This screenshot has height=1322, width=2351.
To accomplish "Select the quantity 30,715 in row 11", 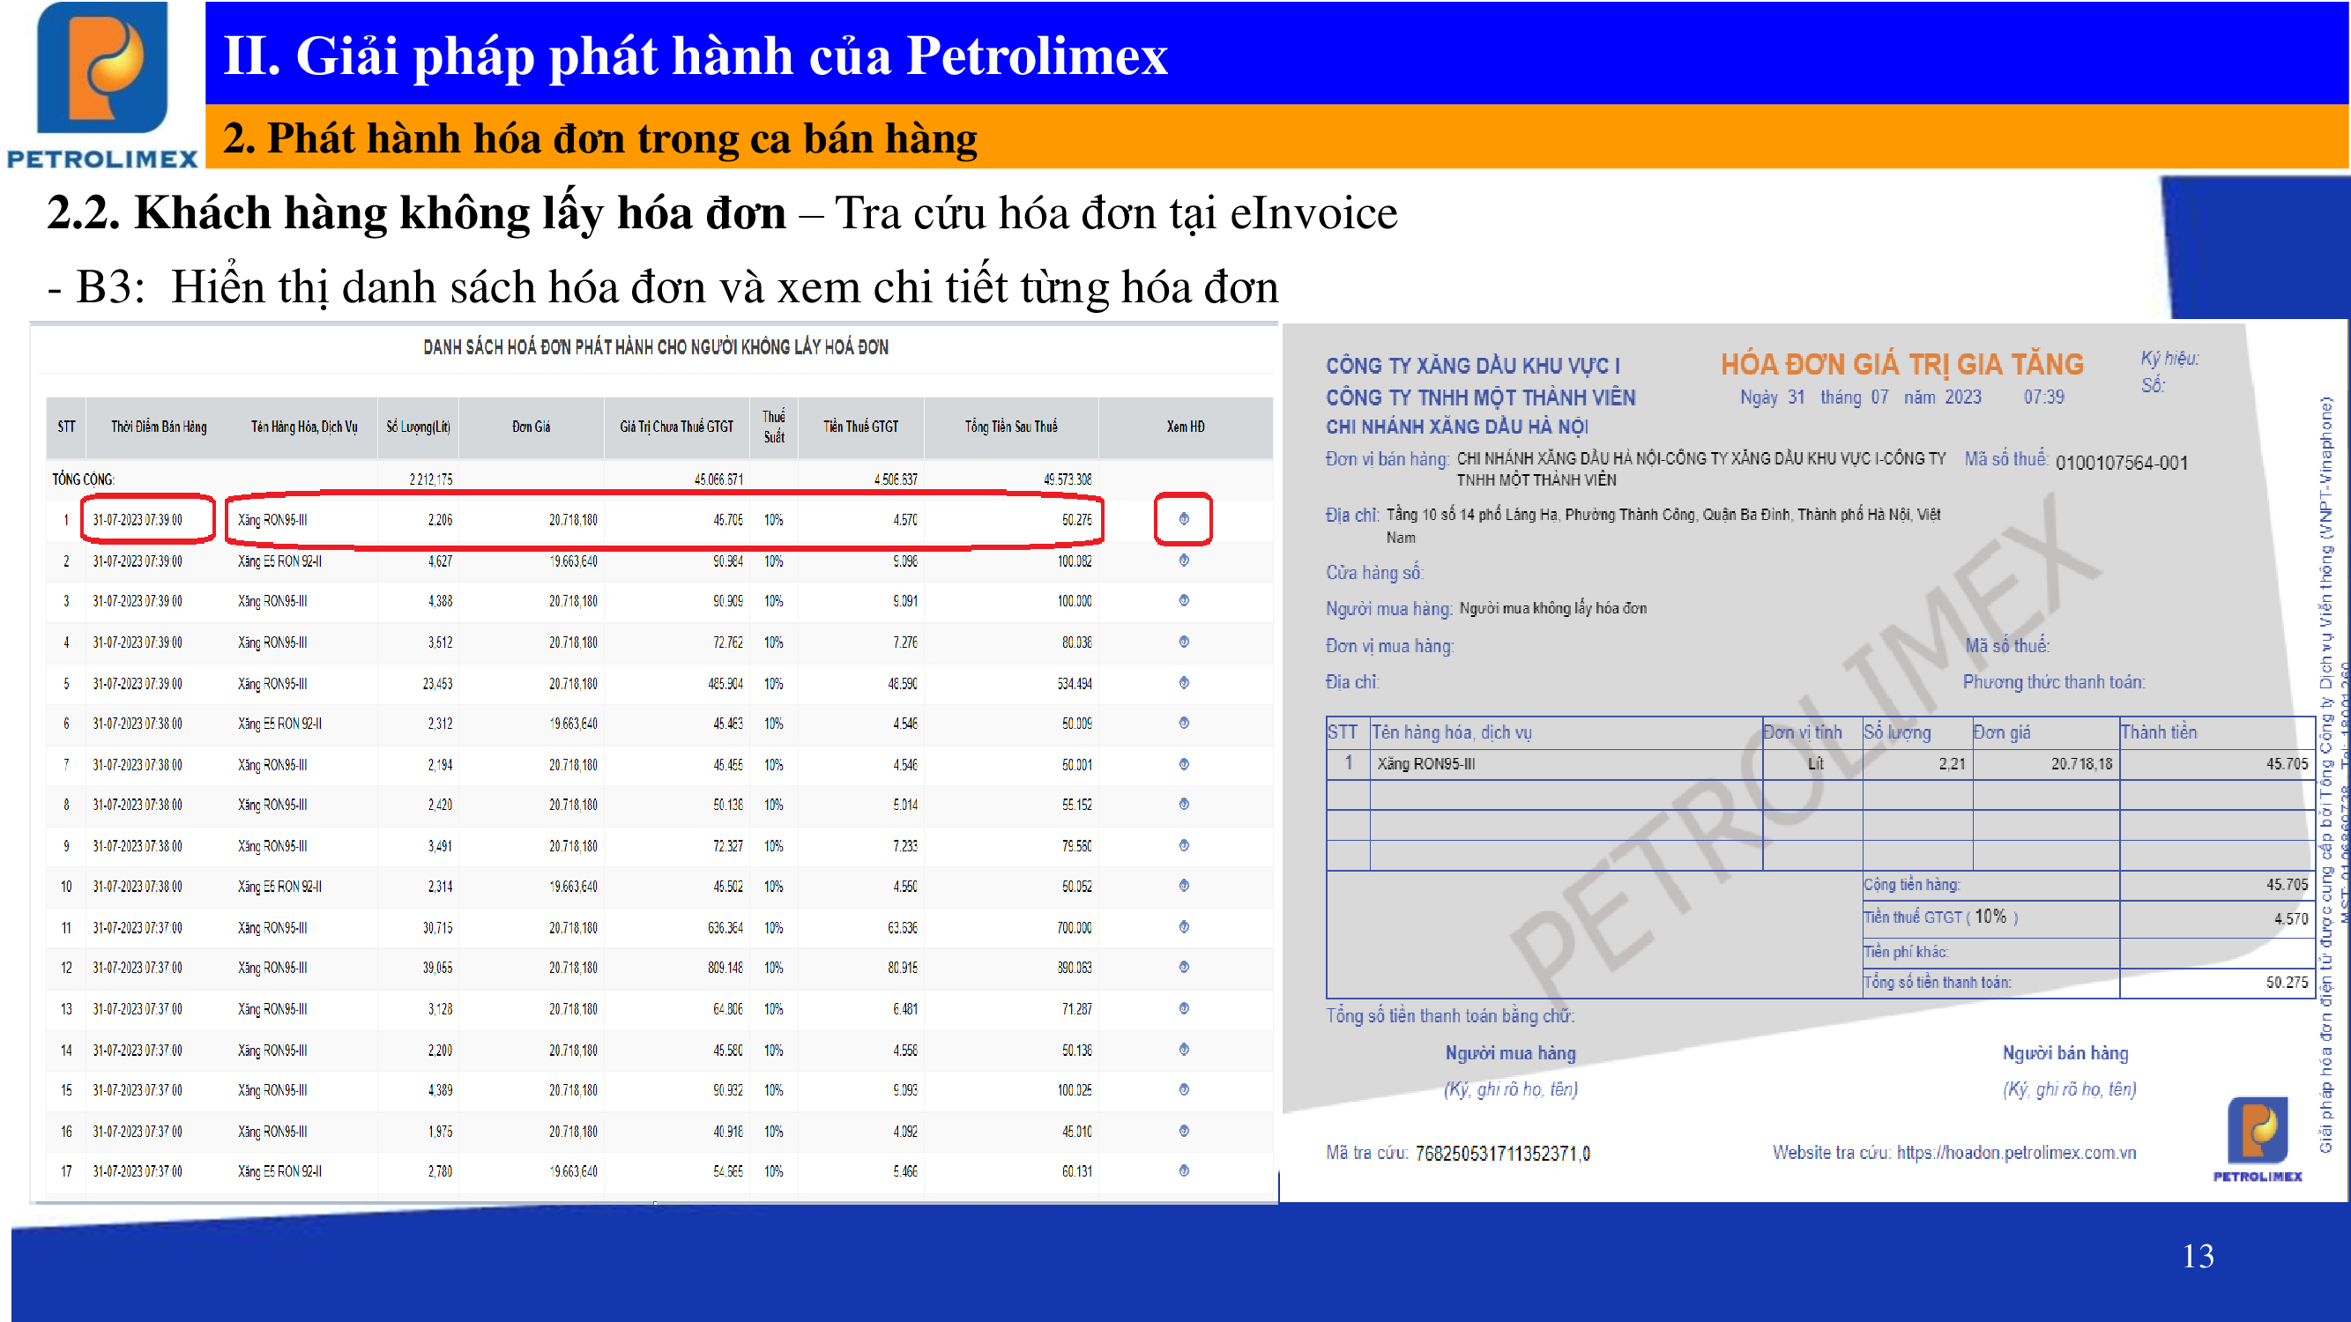I will coord(437,928).
